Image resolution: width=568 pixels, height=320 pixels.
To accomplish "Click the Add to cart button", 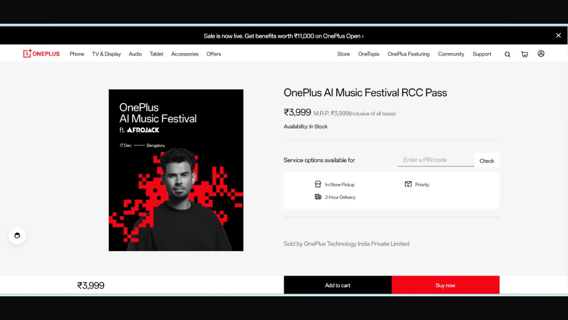I will point(337,285).
